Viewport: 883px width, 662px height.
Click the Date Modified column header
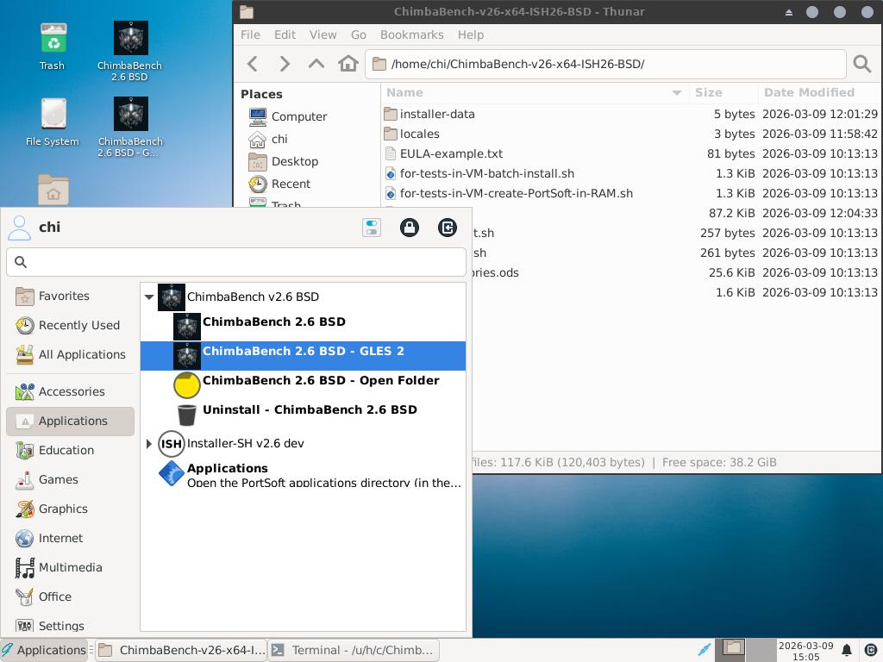819,93
